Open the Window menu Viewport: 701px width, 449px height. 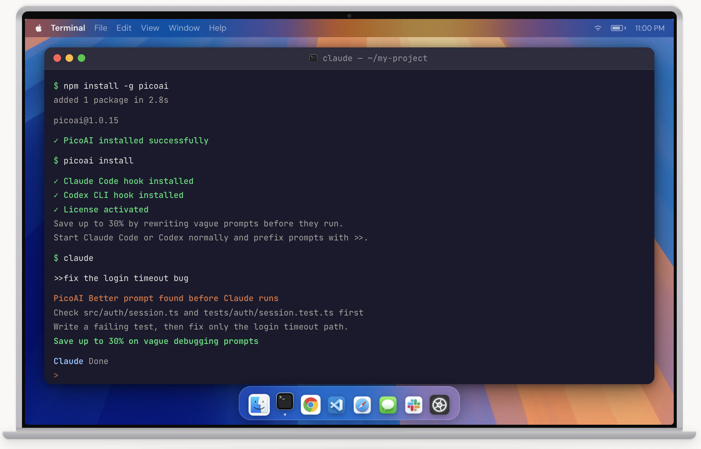click(x=184, y=28)
